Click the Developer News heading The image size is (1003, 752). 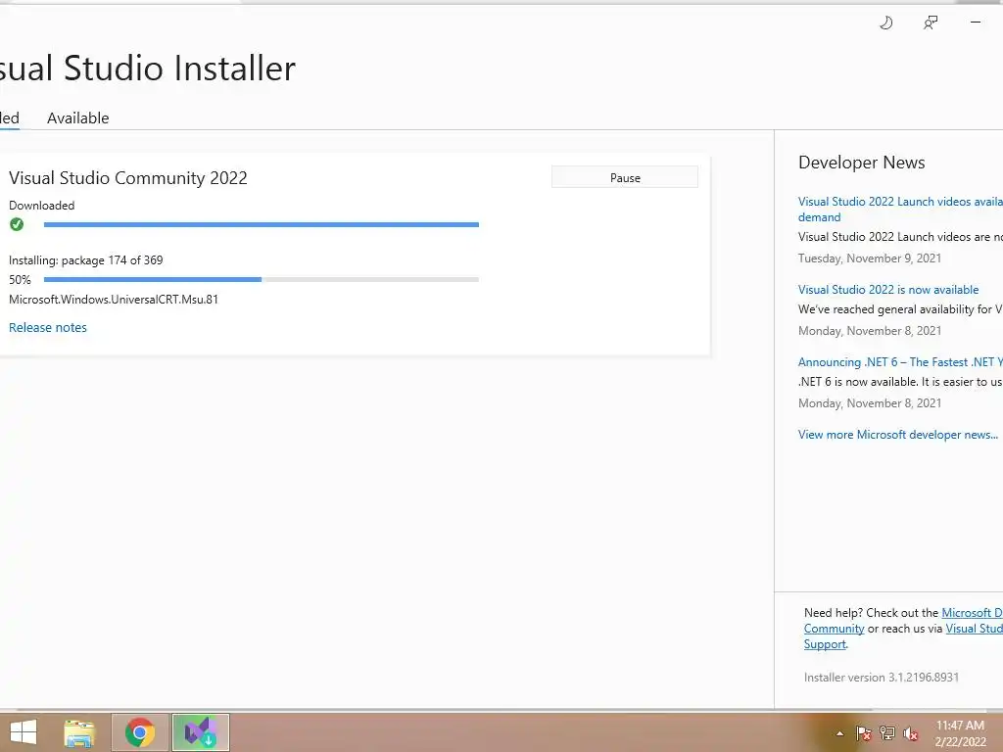click(862, 163)
